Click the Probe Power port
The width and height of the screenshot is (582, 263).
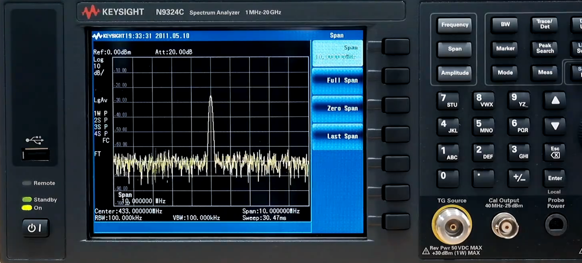click(556, 225)
